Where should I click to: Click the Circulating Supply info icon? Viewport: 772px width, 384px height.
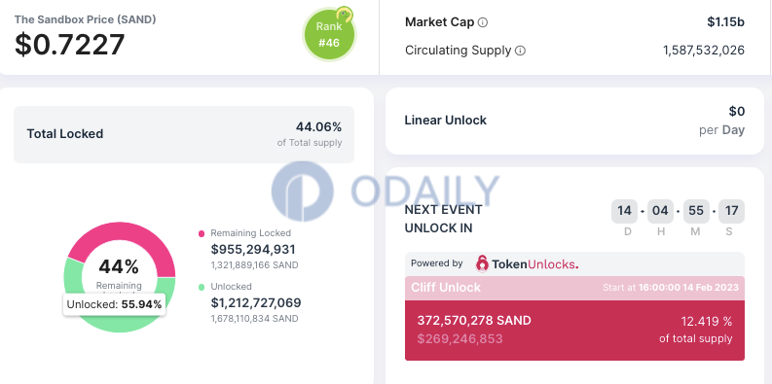pyautogui.click(x=521, y=51)
